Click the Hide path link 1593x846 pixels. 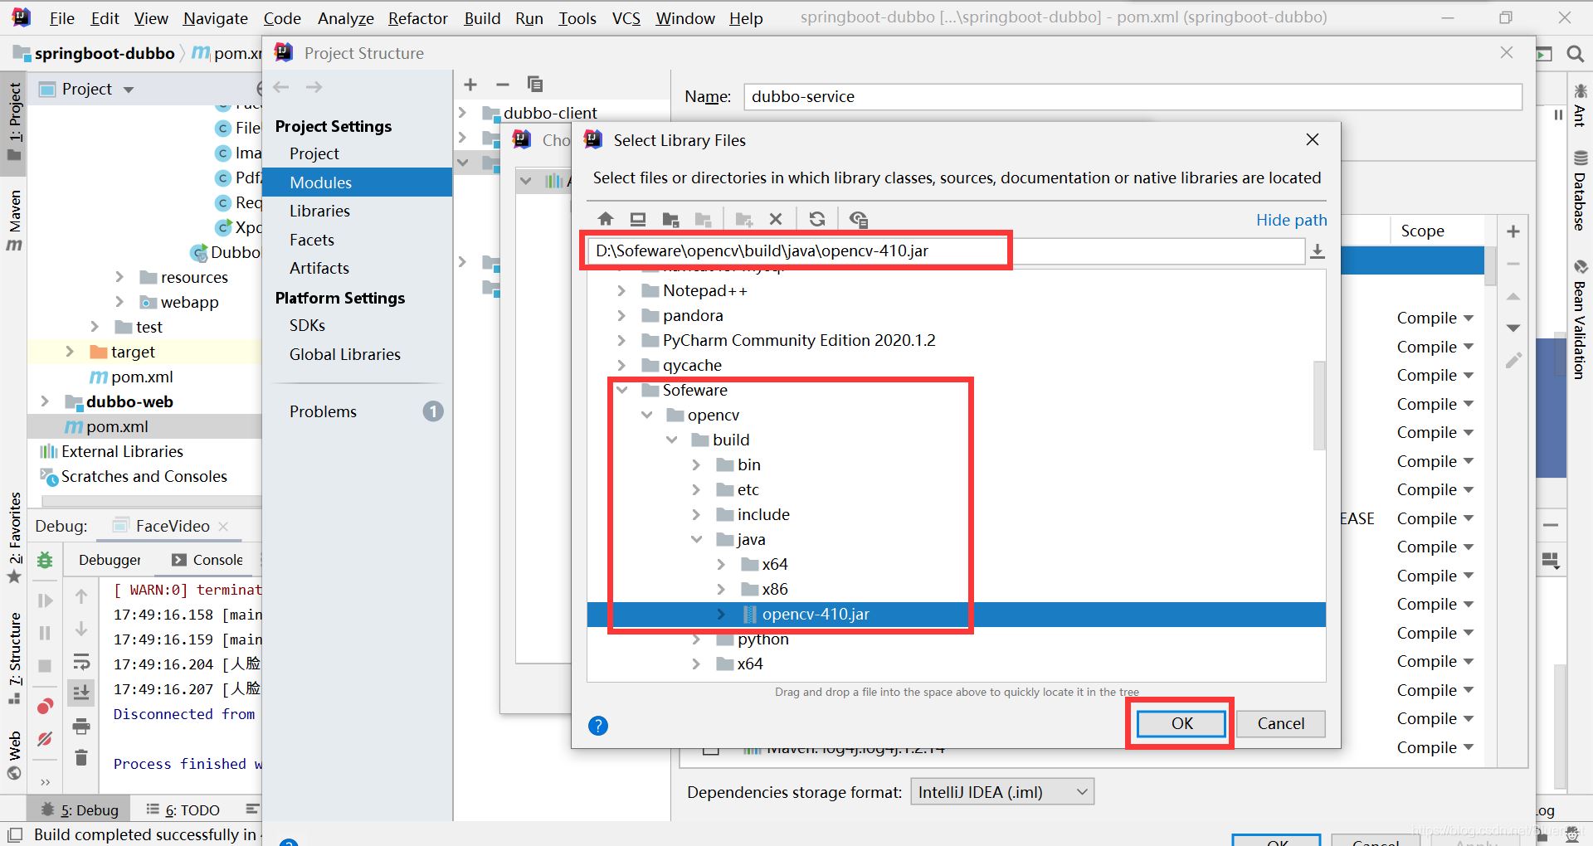point(1290,220)
